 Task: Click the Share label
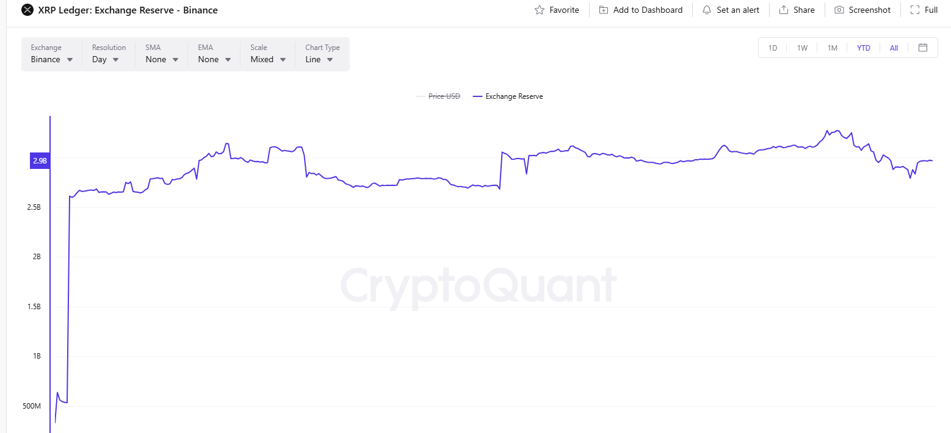(804, 10)
